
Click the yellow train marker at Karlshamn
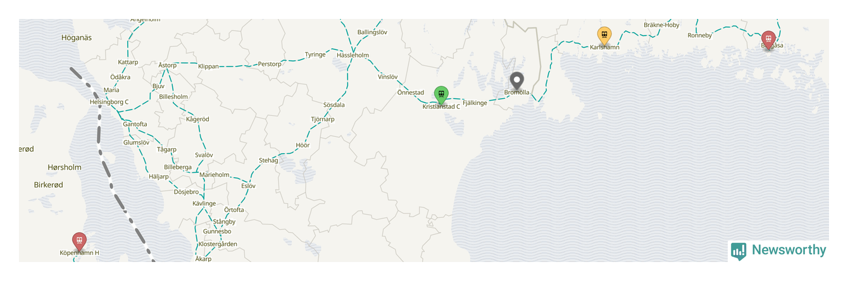604,35
